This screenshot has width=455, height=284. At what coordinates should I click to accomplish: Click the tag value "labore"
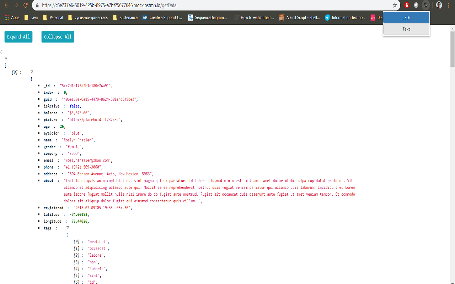(96, 255)
